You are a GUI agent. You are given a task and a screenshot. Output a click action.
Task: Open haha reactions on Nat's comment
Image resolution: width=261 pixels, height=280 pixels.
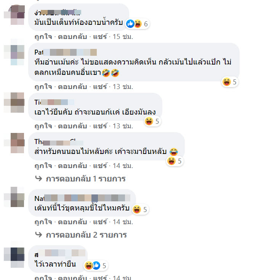point(140,209)
